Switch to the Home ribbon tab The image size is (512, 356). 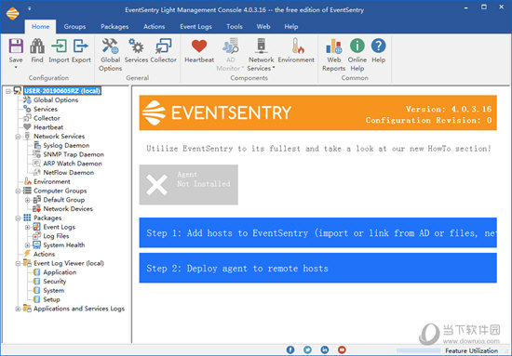40,27
